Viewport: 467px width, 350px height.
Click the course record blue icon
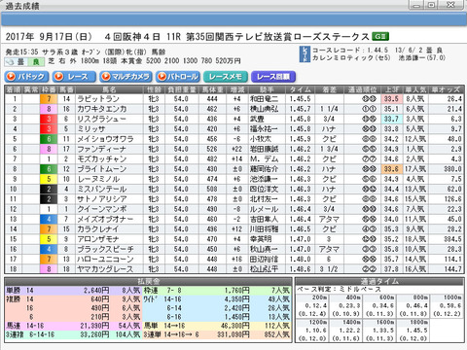coord(305,54)
